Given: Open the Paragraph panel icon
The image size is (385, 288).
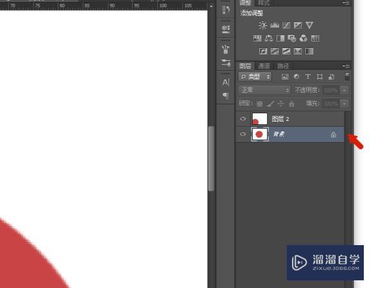Looking at the screenshot, I should [x=226, y=95].
